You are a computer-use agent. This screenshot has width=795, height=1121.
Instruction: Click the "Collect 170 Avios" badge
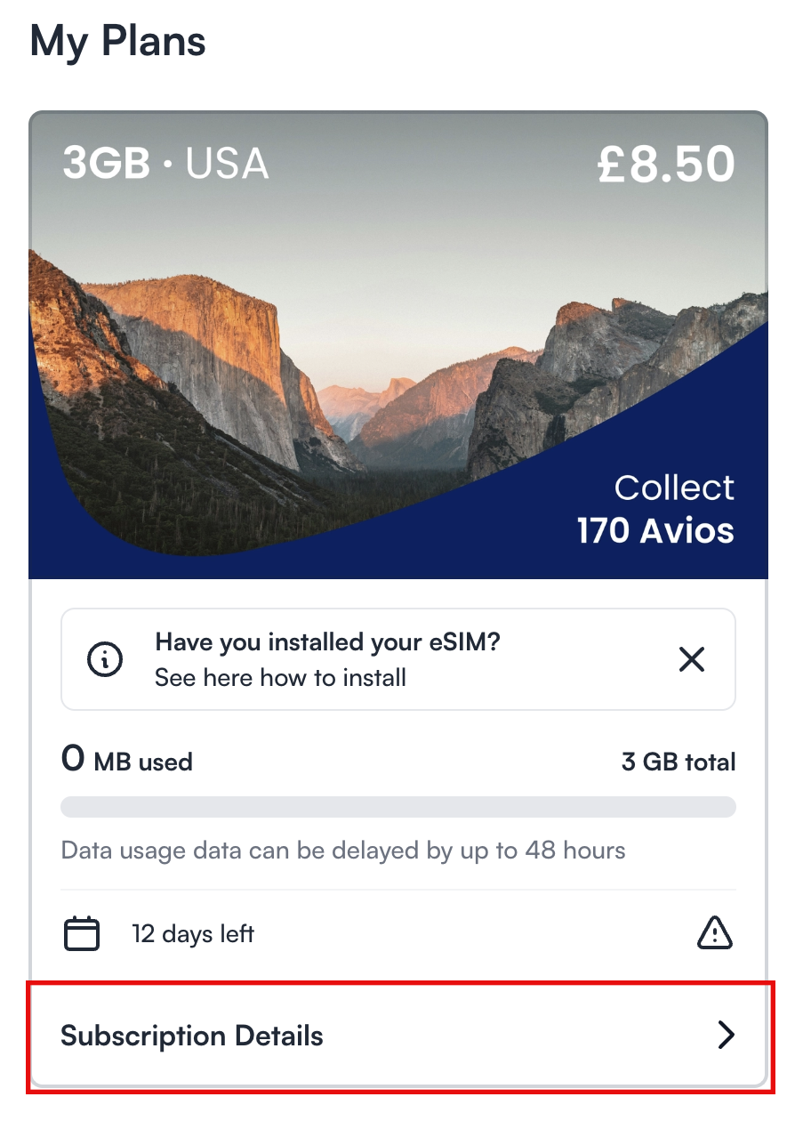[656, 510]
